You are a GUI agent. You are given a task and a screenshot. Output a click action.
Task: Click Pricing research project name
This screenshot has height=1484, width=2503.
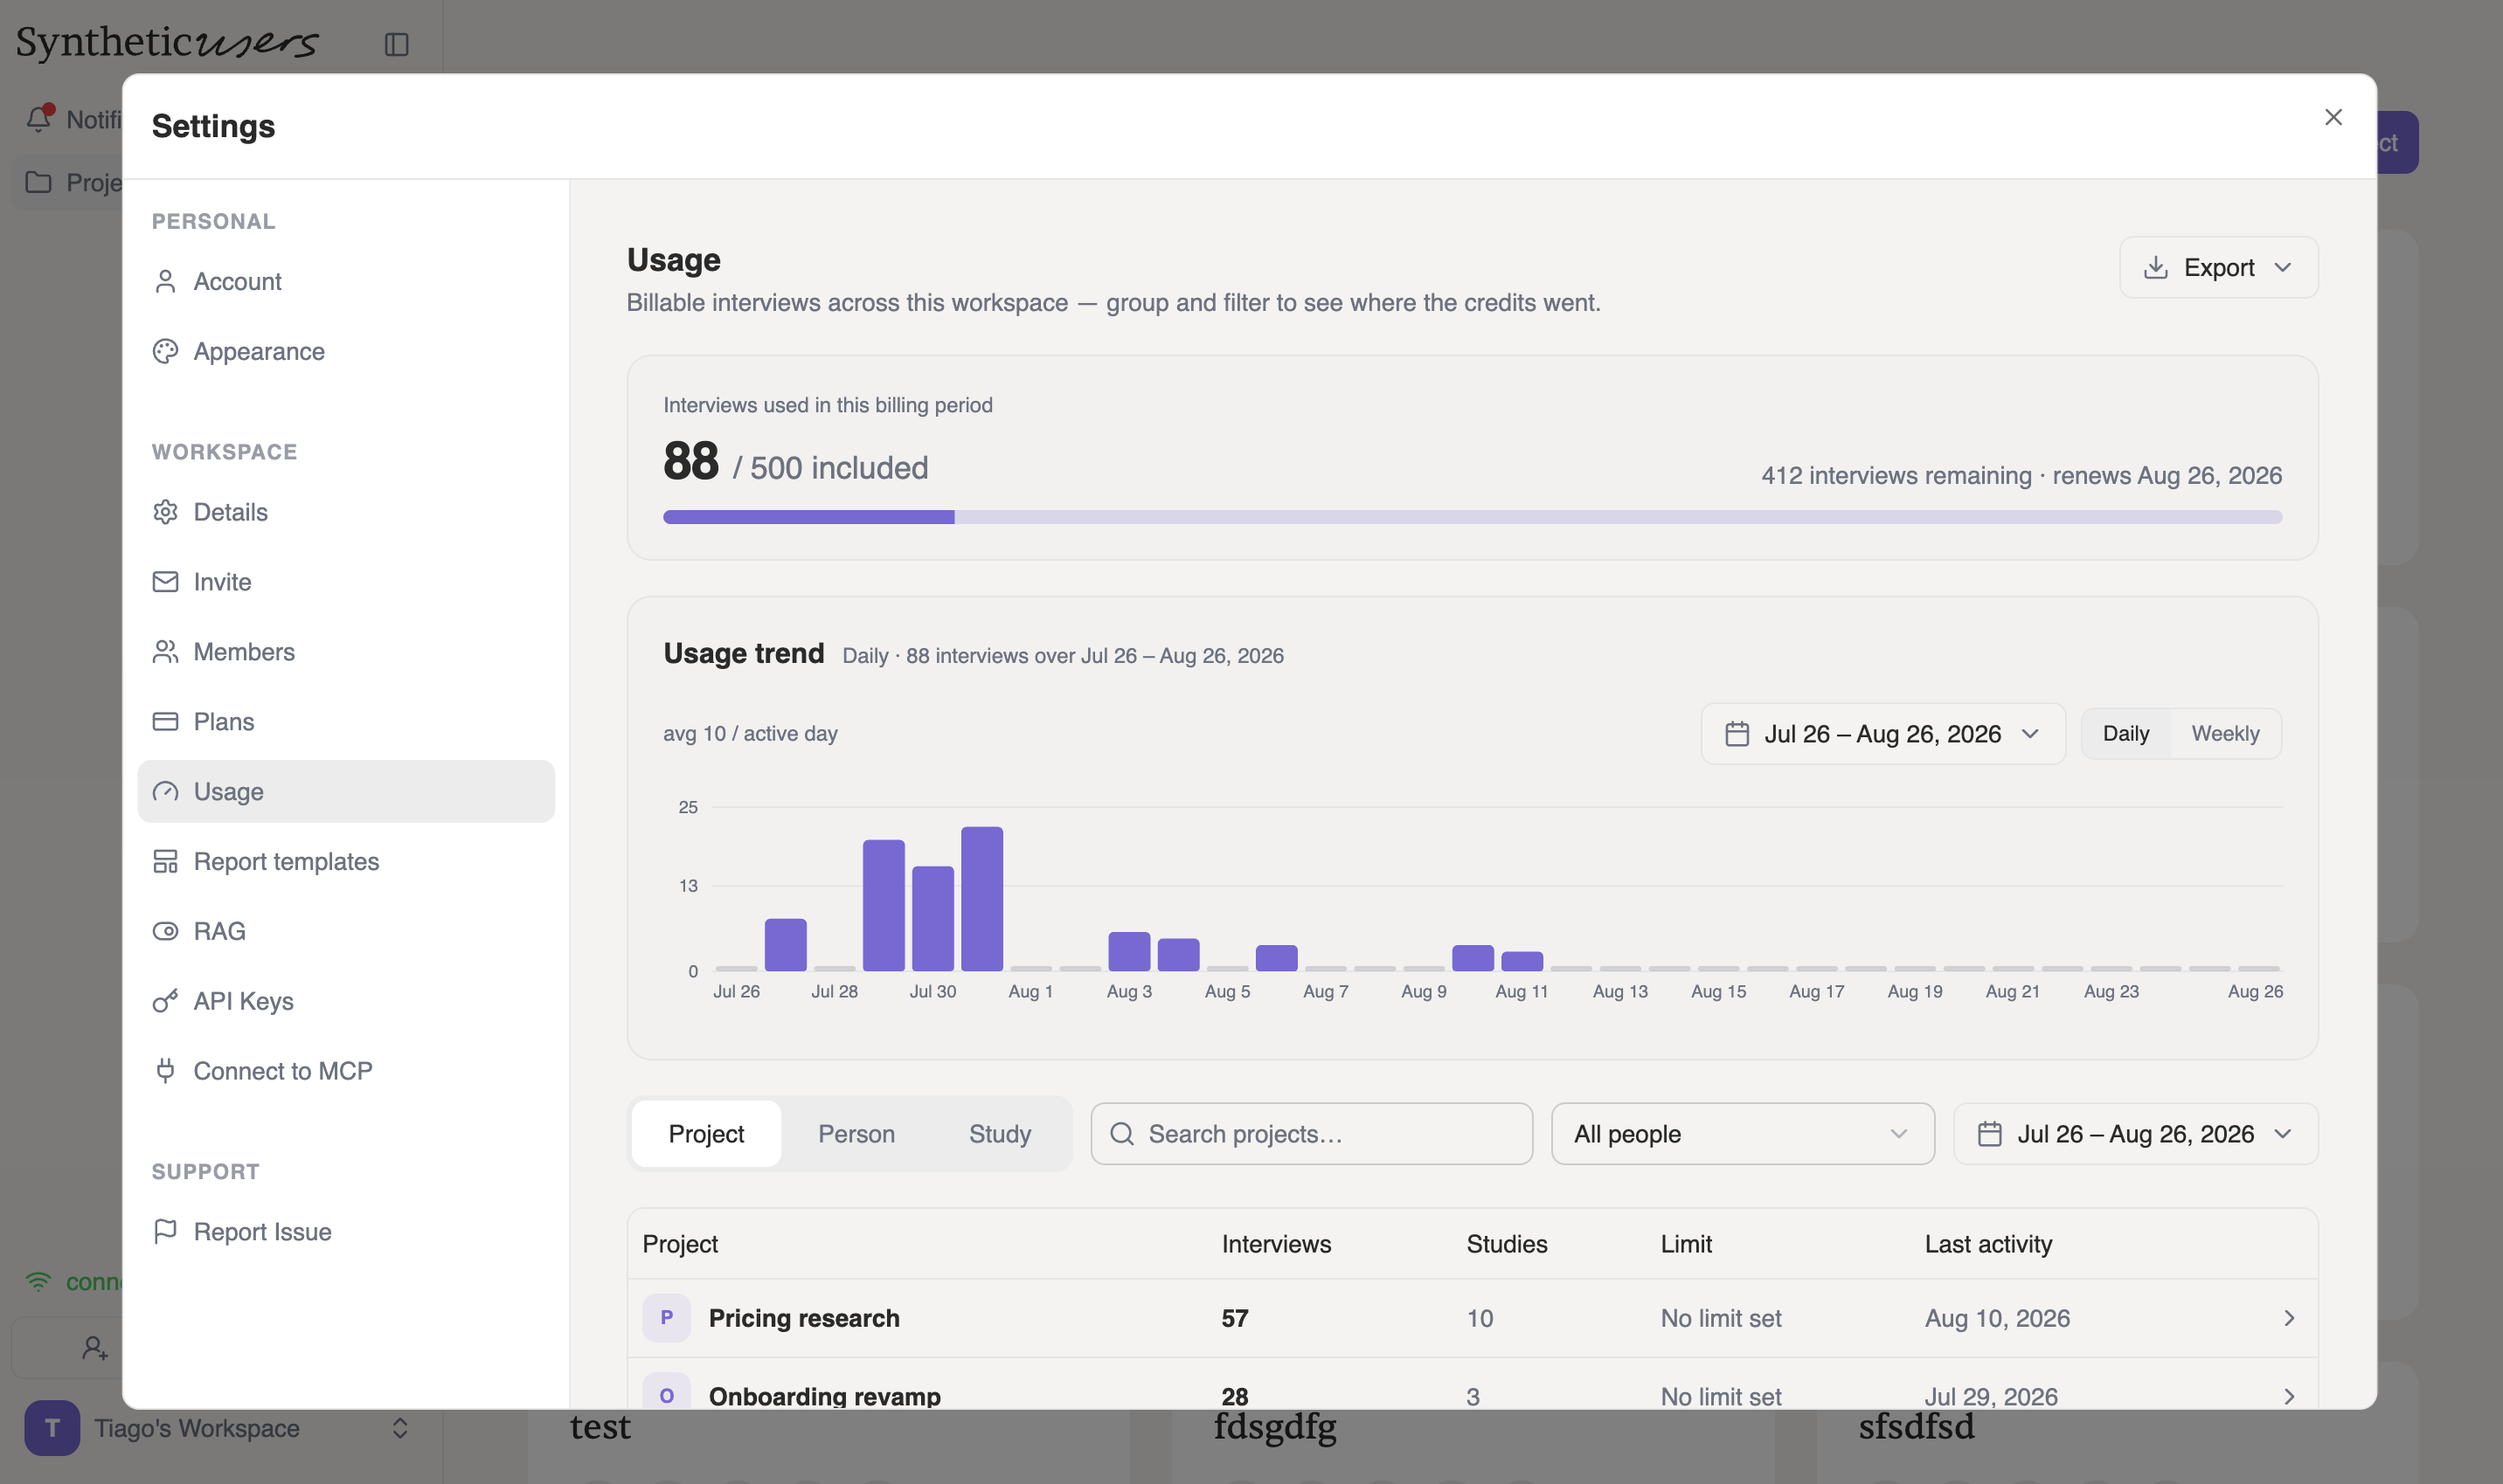[804, 1318]
